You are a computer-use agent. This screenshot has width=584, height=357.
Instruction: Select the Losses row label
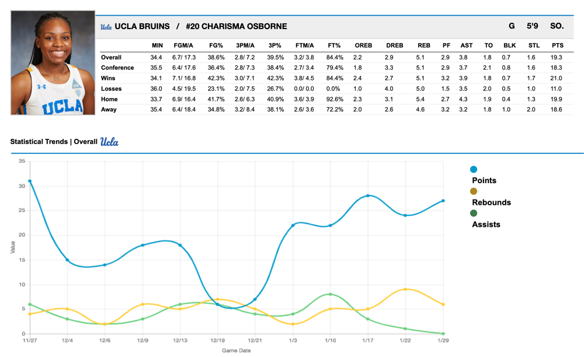tap(111, 89)
